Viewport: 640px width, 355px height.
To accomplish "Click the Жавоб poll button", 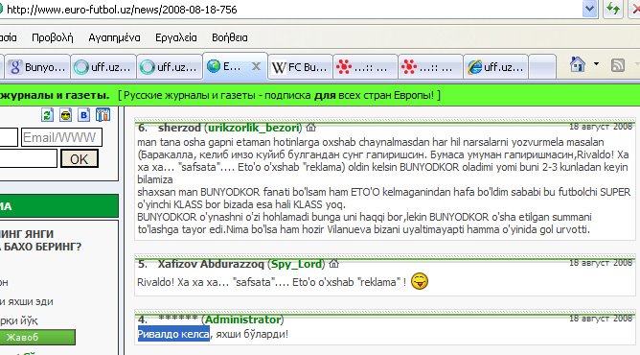I will coord(37,338).
